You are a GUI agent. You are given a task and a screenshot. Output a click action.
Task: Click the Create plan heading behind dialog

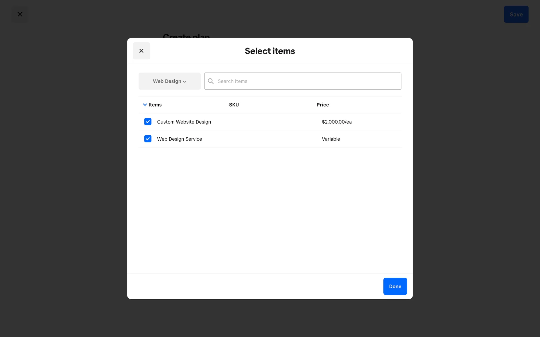tap(186, 35)
